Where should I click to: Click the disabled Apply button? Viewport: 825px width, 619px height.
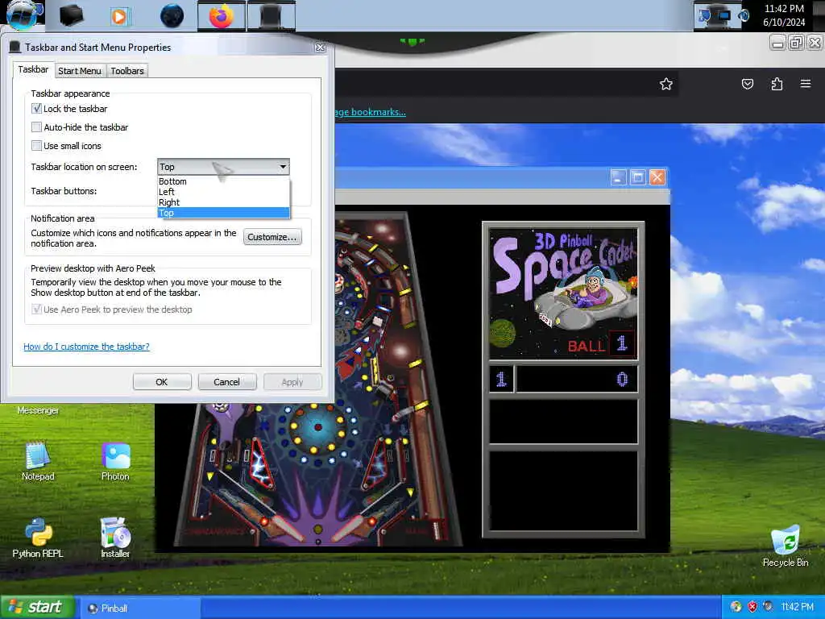pos(292,382)
